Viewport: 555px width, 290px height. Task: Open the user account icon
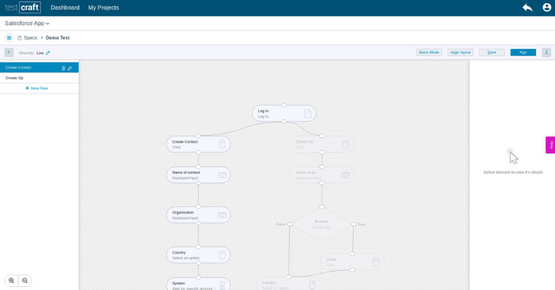[546, 7]
